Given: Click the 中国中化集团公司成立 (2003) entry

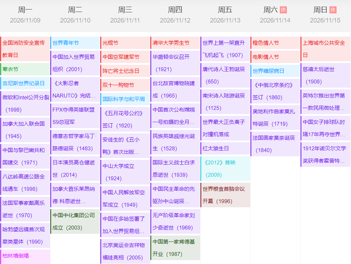Looking at the screenshot, I should 75,221.
